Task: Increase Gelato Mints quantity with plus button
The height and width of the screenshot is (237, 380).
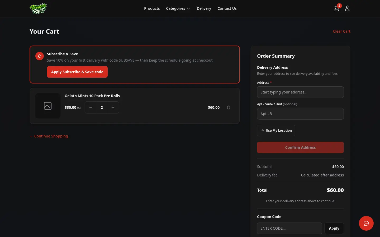Action: 113,107
